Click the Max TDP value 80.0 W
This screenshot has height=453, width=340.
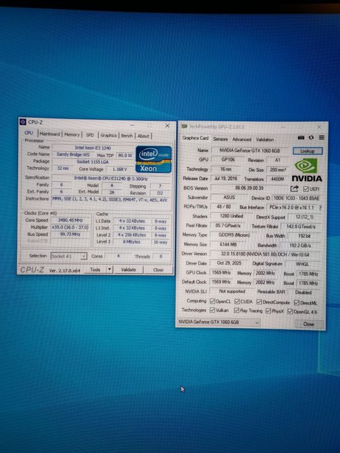click(x=125, y=155)
